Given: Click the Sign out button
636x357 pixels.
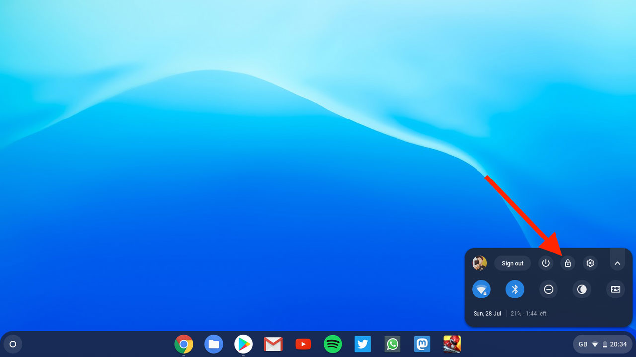Looking at the screenshot, I should pyautogui.click(x=512, y=263).
